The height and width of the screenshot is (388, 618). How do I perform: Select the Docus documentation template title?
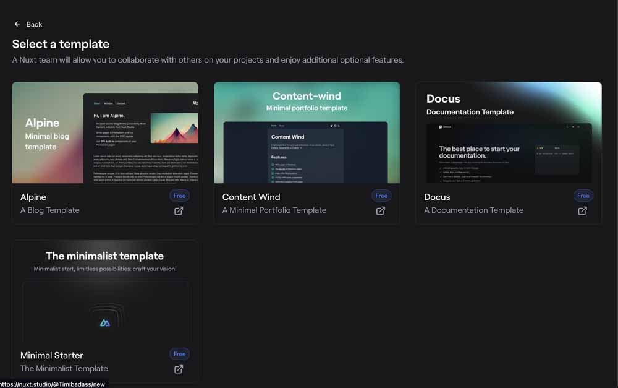click(x=437, y=197)
